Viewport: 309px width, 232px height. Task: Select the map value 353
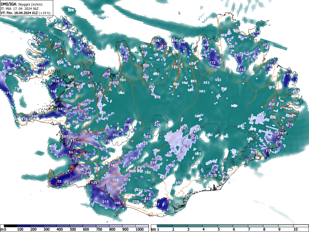[x=133, y=158]
